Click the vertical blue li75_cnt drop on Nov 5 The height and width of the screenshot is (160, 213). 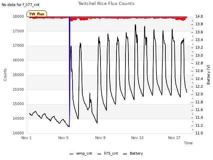pos(70,67)
